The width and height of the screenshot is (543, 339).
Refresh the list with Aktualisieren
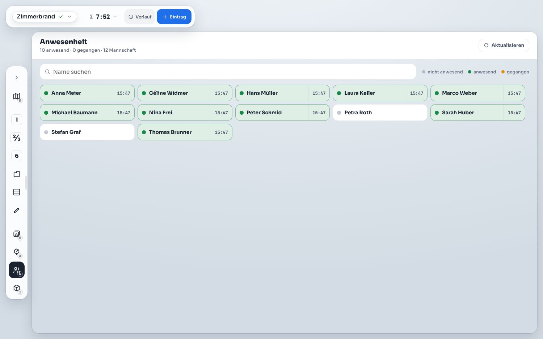pos(504,45)
